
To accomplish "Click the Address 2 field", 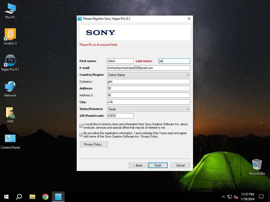I will (148, 95).
